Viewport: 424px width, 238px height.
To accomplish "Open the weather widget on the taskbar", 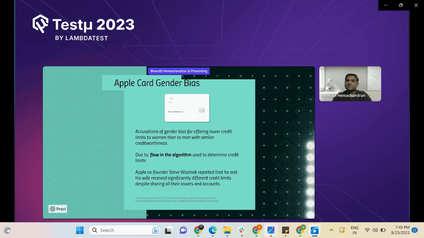I will coord(7,230).
